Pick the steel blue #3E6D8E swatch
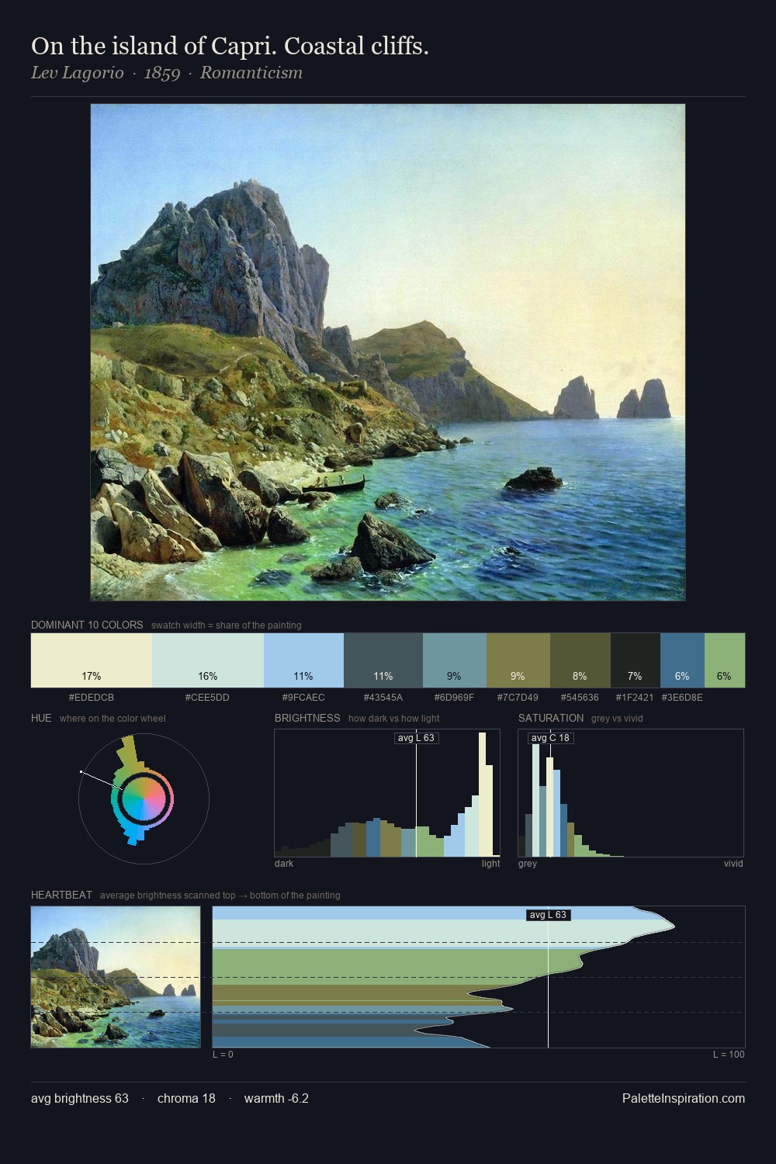776x1164 pixels. pos(682,660)
